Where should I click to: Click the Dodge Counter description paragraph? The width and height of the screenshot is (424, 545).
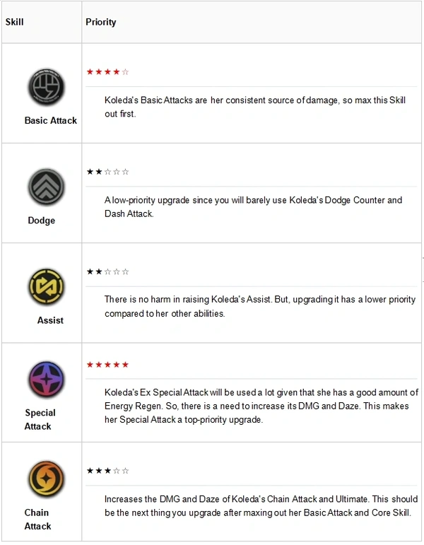pos(253,206)
